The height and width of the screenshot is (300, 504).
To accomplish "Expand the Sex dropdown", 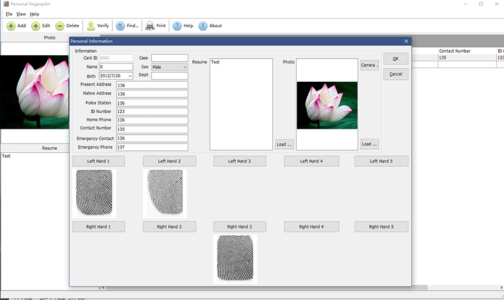I will (x=185, y=67).
